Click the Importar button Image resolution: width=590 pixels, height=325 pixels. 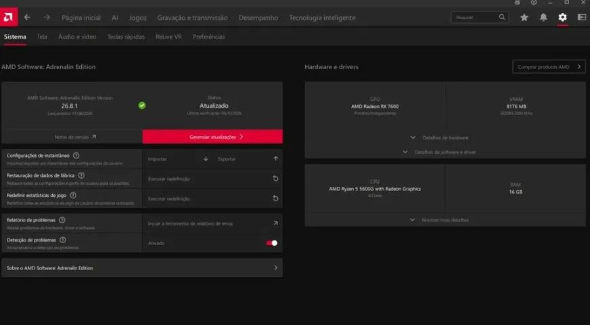tap(177, 159)
